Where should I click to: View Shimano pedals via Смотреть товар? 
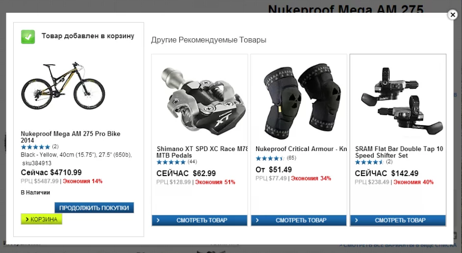200,220
